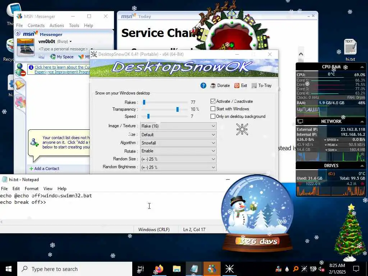This screenshot has height=276, width=368.
Task: Click the Donate coffee cup icon
Action: coord(213,86)
